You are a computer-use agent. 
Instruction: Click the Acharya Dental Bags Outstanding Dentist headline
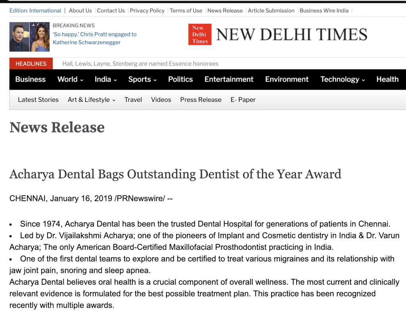[175, 174]
